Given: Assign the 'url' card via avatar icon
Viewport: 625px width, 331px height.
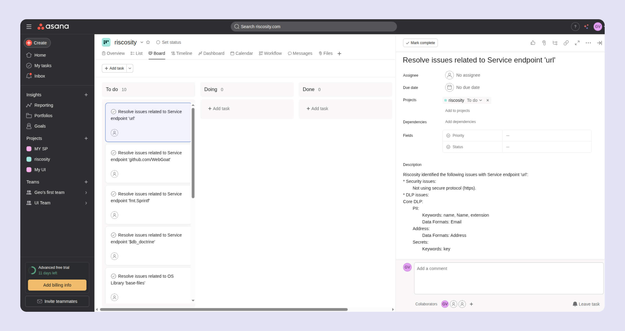Looking at the screenshot, I should tap(114, 133).
